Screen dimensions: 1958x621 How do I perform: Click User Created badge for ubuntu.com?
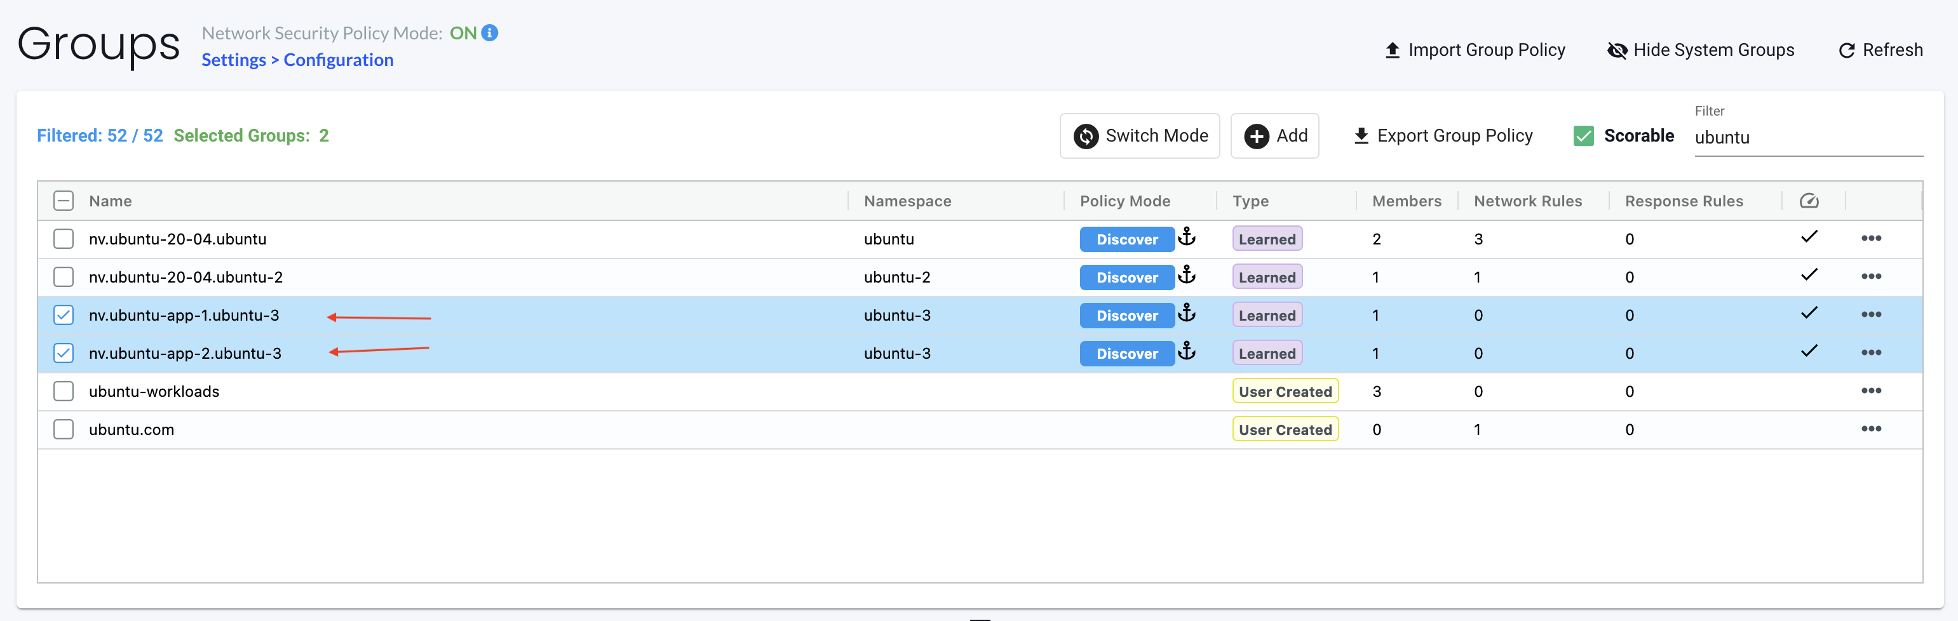(x=1285, y=429)
